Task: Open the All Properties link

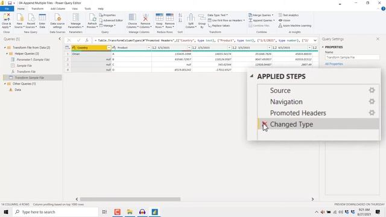Action: pyautogui.click(x=334, y=64)
